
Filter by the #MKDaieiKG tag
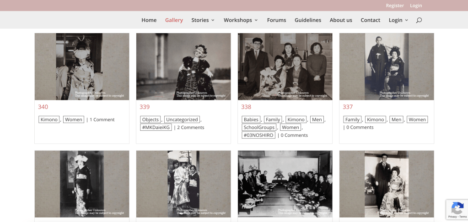coord(156,128)
